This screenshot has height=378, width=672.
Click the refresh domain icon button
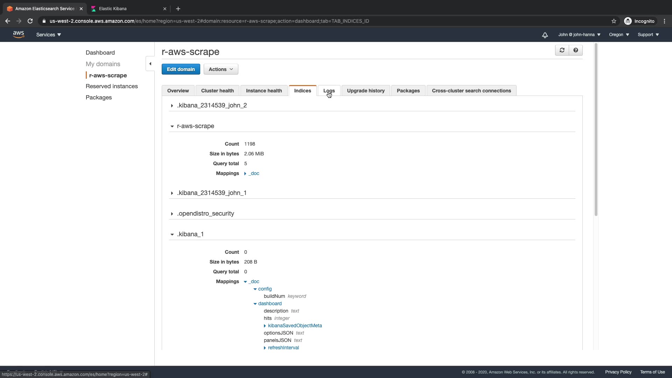[562, 50]
